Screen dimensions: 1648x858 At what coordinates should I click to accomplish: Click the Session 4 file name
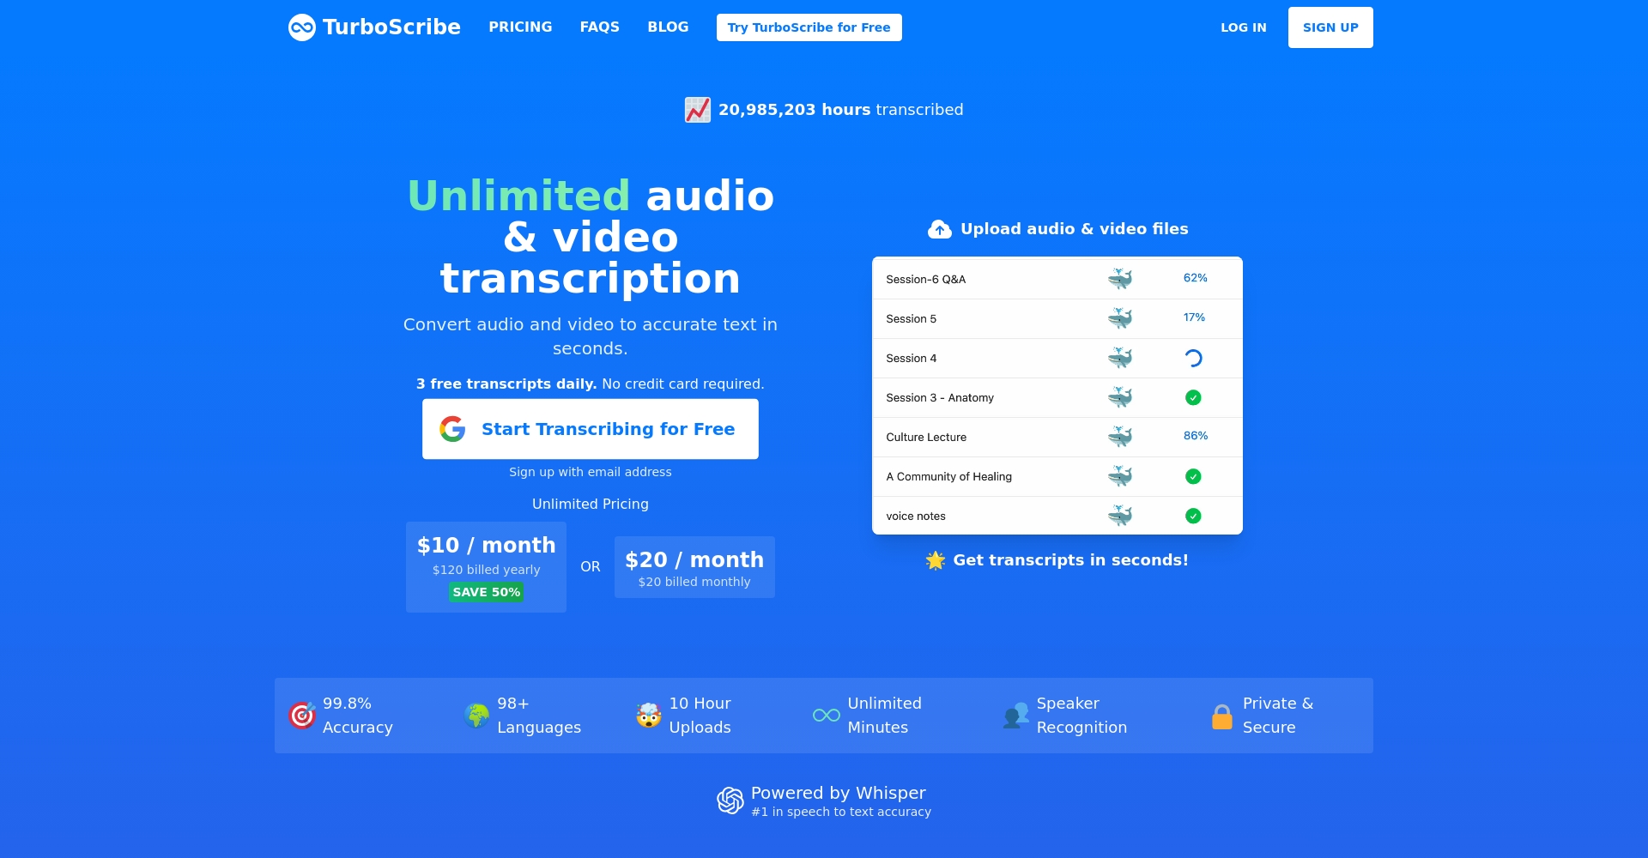(911, 359)
